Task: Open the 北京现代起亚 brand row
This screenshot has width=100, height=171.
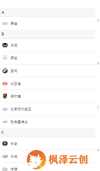Action: pos(49,109)
